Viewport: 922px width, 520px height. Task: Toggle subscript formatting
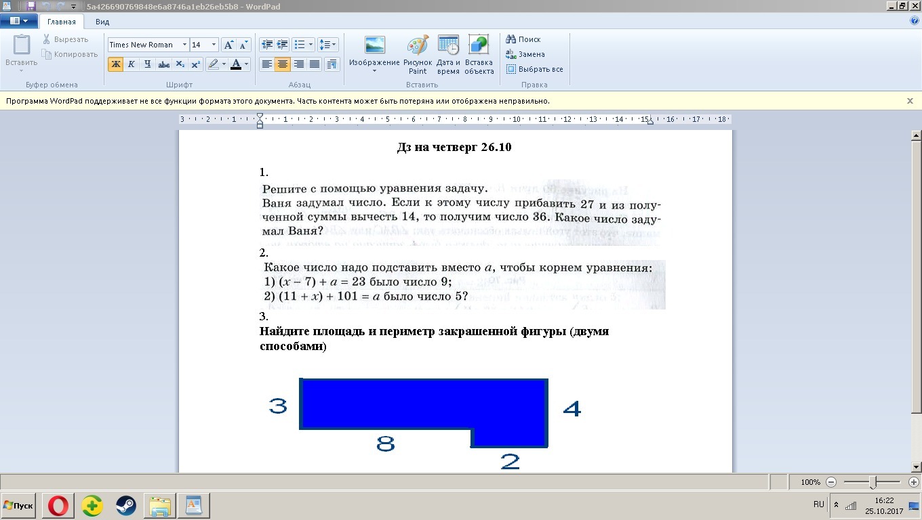click(180, 64)
